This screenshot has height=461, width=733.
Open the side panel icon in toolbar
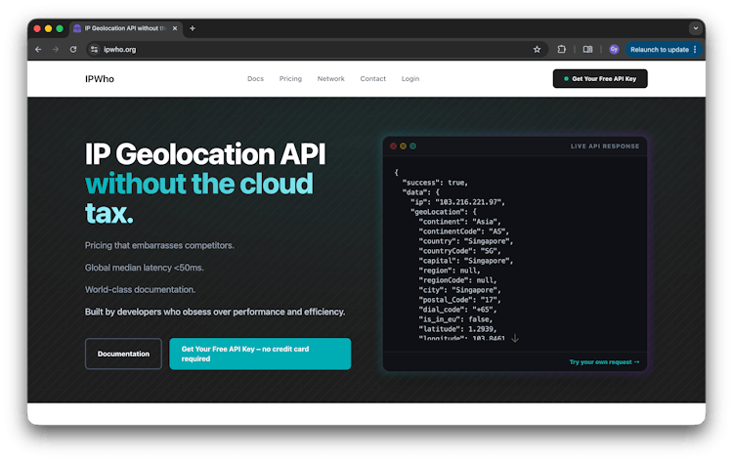click(x=587, y=49)
